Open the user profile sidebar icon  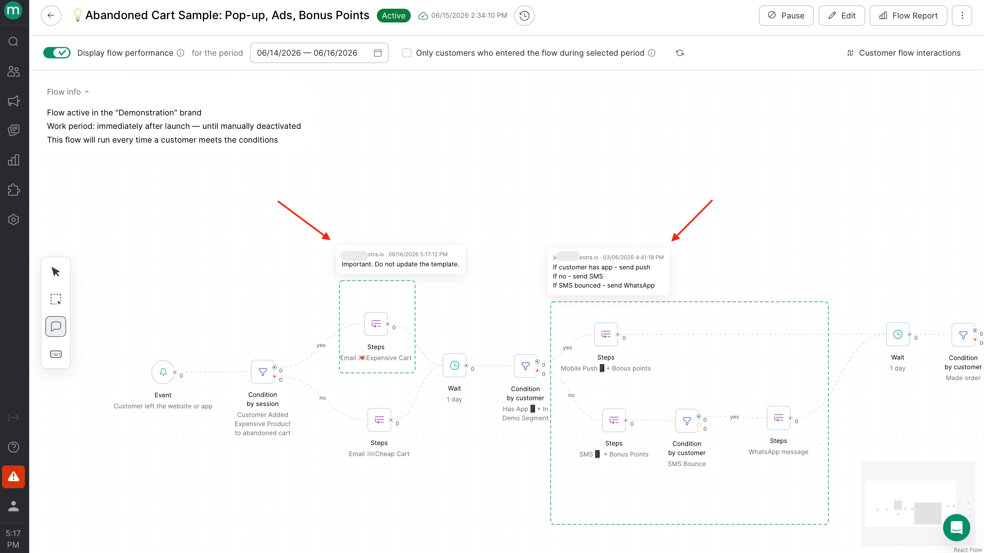13,506
